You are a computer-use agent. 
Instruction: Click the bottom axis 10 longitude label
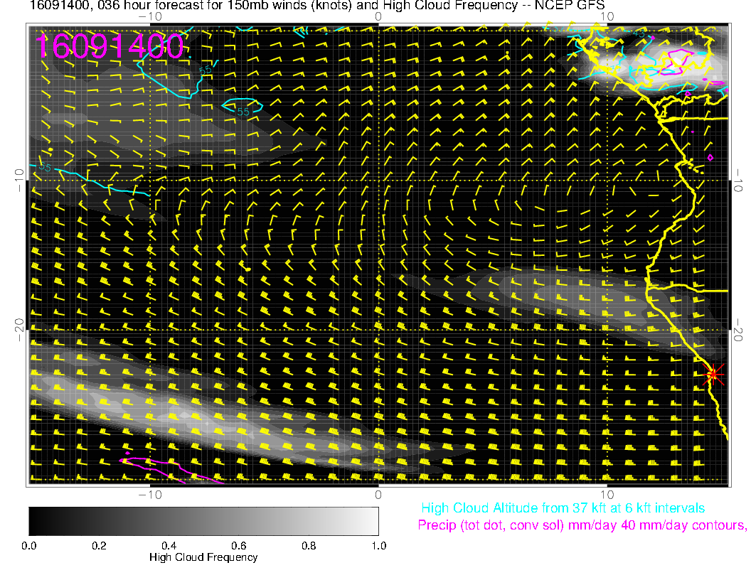click(607, 494)
